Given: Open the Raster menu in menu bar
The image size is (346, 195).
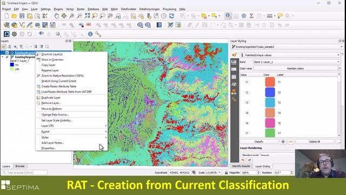Looking at the screenshot, I should point(81,9).
